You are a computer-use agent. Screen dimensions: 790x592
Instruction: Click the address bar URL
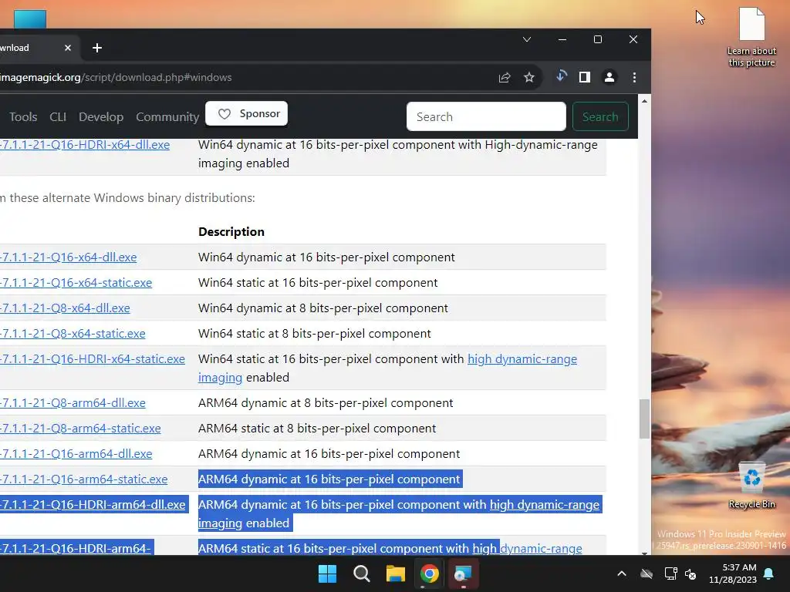pos(116,78)
